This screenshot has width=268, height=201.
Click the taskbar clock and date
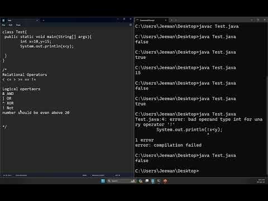[x=261, y=181]
